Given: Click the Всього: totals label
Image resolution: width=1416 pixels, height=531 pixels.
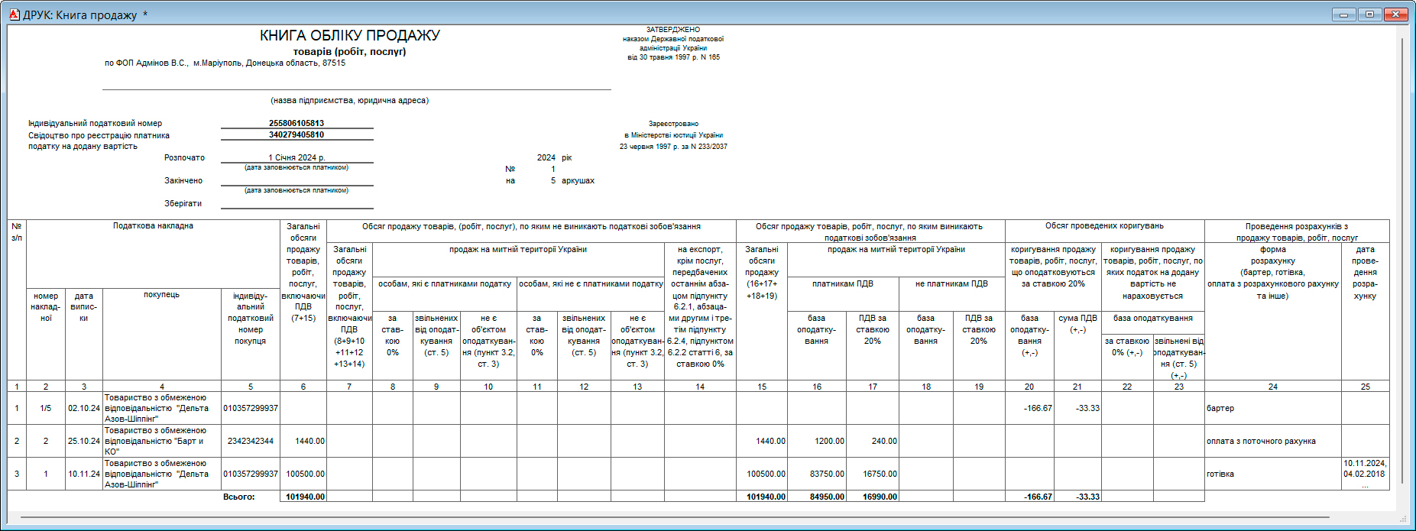Looking at the screenshot, I should 239,497.
